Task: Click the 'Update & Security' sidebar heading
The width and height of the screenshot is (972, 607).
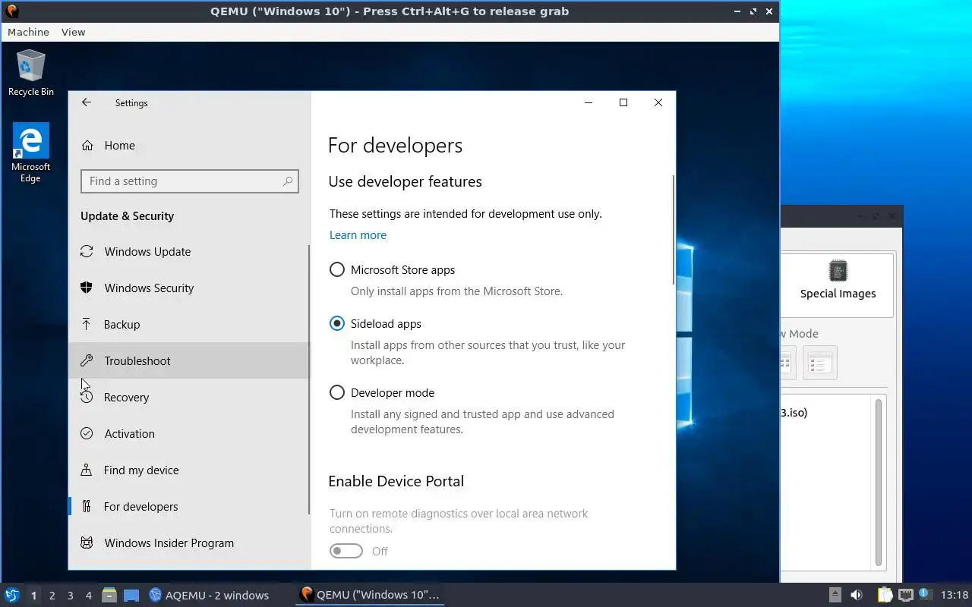Action: 128,216
